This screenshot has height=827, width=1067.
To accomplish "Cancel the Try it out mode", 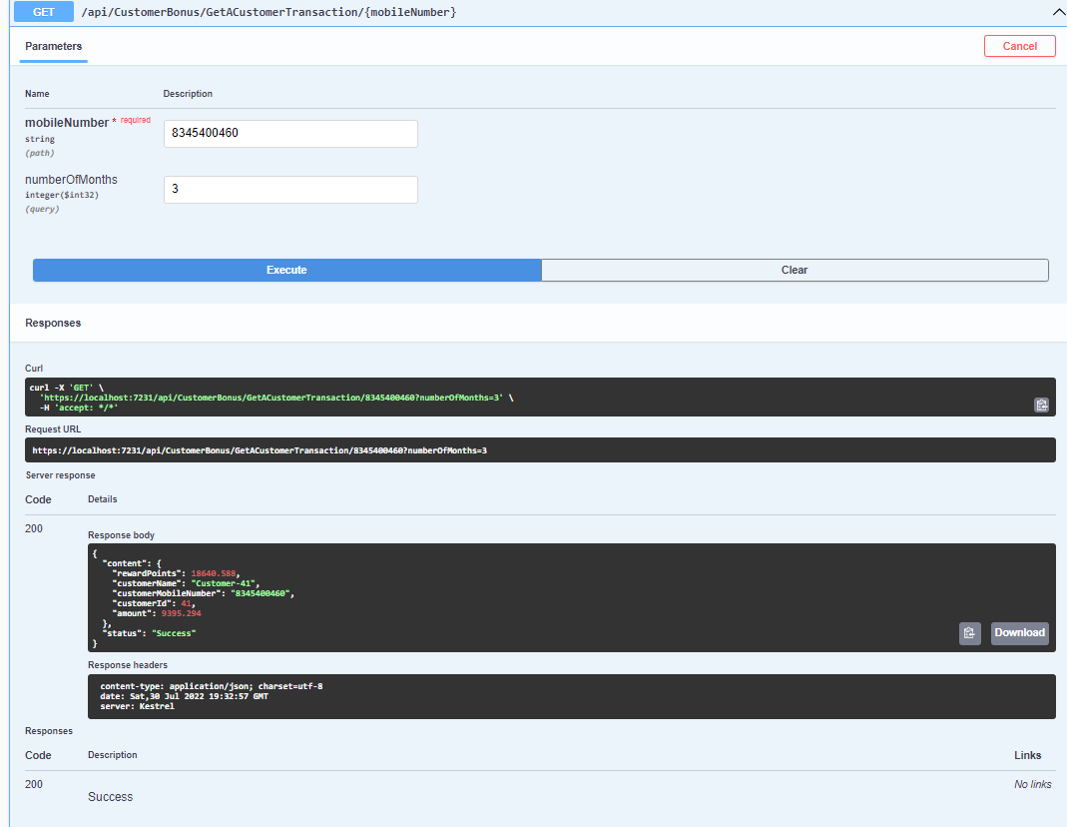I will [x=1019, y=46].
